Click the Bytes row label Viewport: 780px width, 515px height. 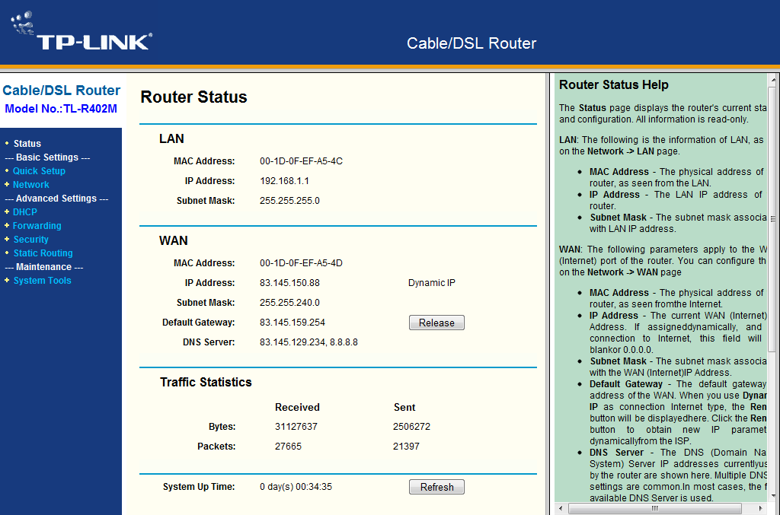click(x=222, y=427)
